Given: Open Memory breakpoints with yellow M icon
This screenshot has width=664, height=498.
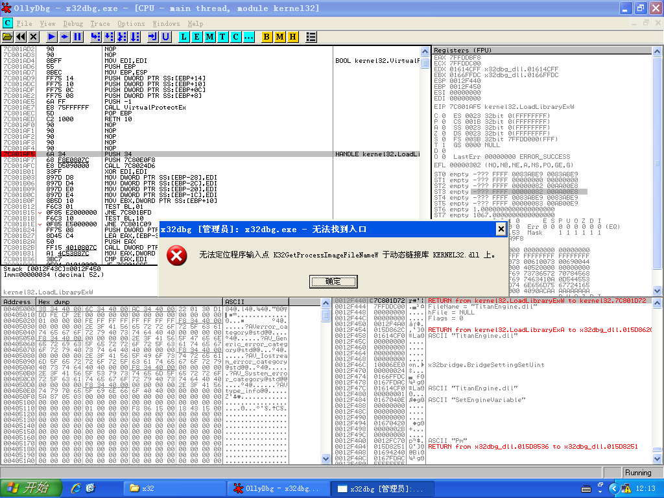Looking at the screenshot, I should [279, 37].
